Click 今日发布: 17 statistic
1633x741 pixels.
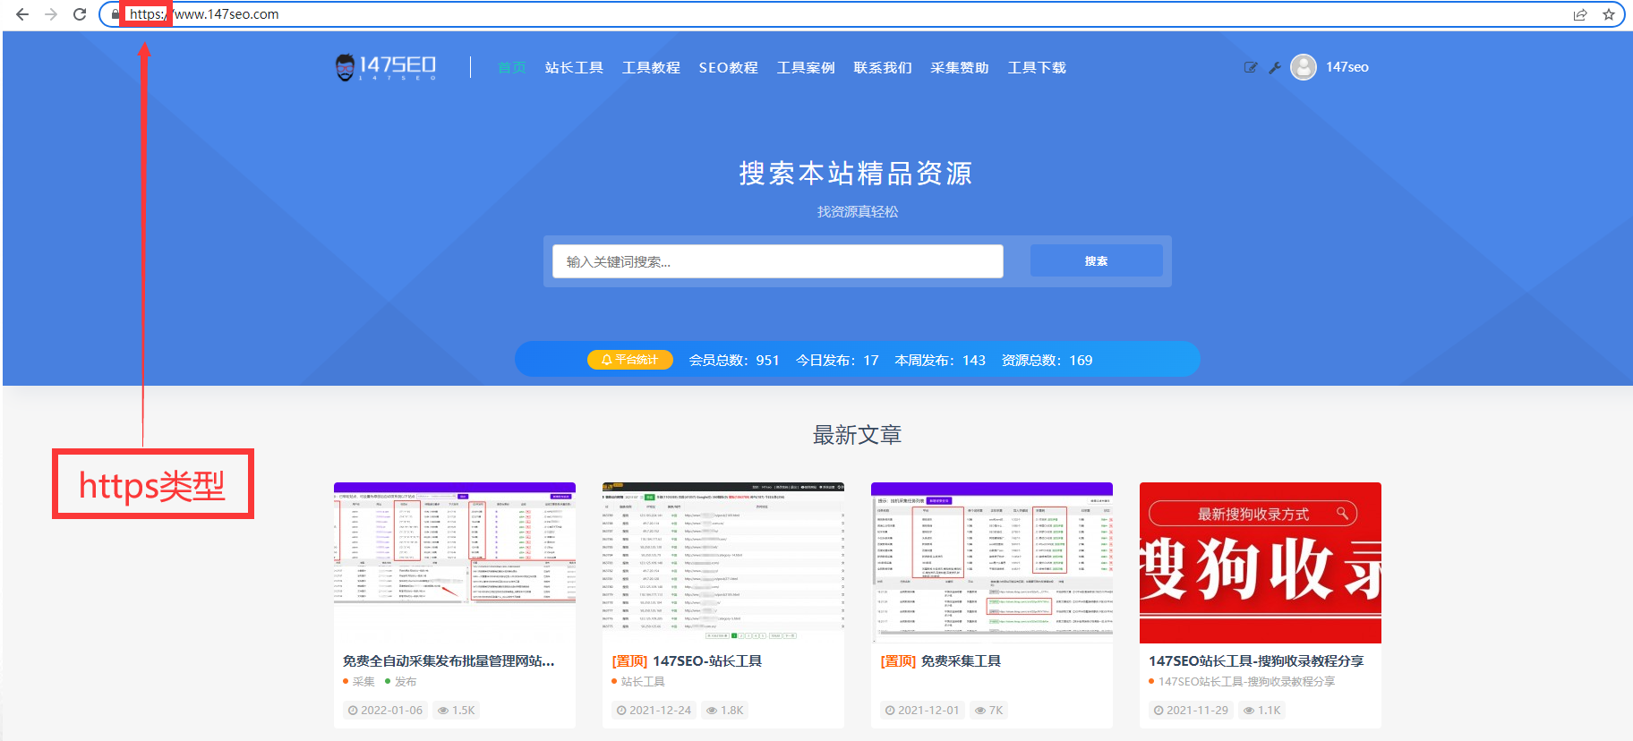click(837, 361)
